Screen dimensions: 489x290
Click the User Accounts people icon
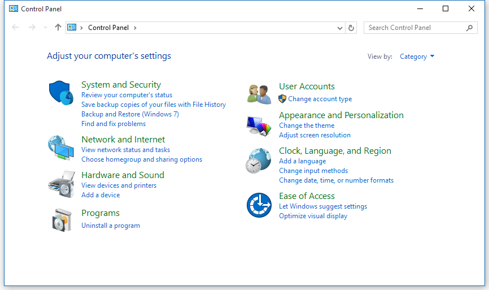259,93
